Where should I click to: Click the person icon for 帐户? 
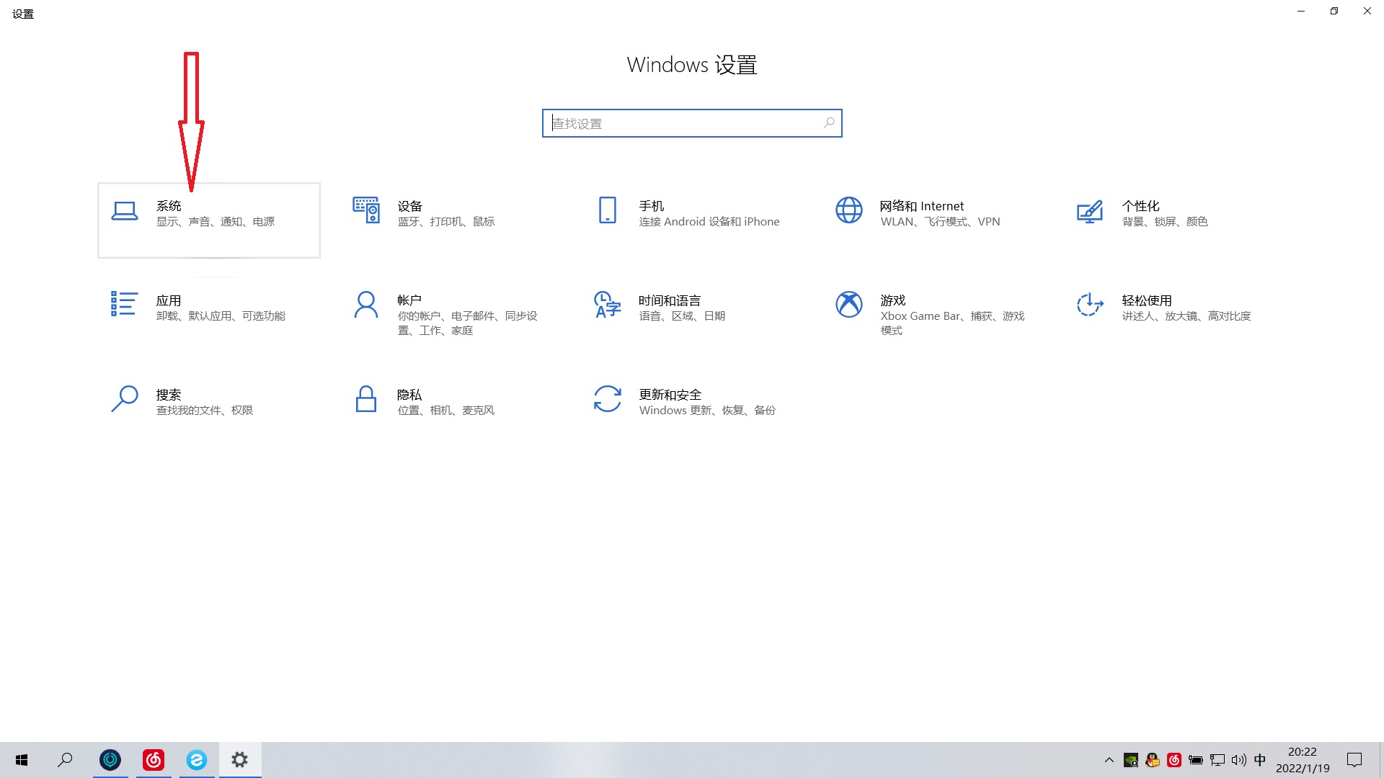tap(366, 305)
